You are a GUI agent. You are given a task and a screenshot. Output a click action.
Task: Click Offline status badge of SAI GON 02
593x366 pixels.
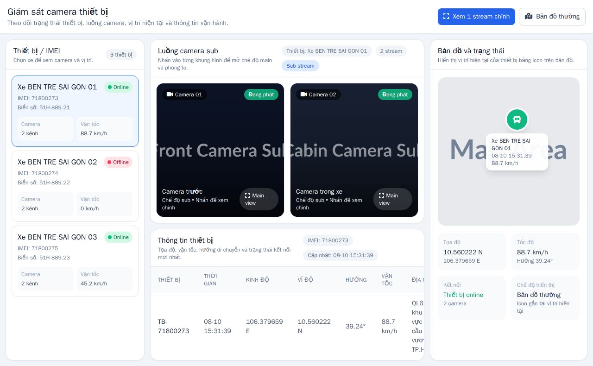click(118, 162)
